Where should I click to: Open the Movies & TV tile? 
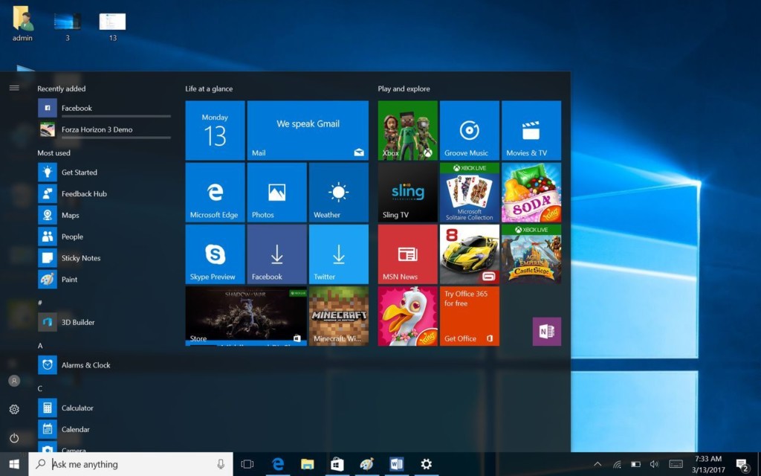coord(531,130)
